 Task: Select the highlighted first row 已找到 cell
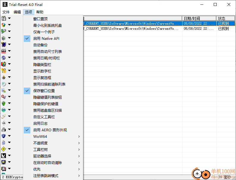pyautogui.click(x=226, y=23)
